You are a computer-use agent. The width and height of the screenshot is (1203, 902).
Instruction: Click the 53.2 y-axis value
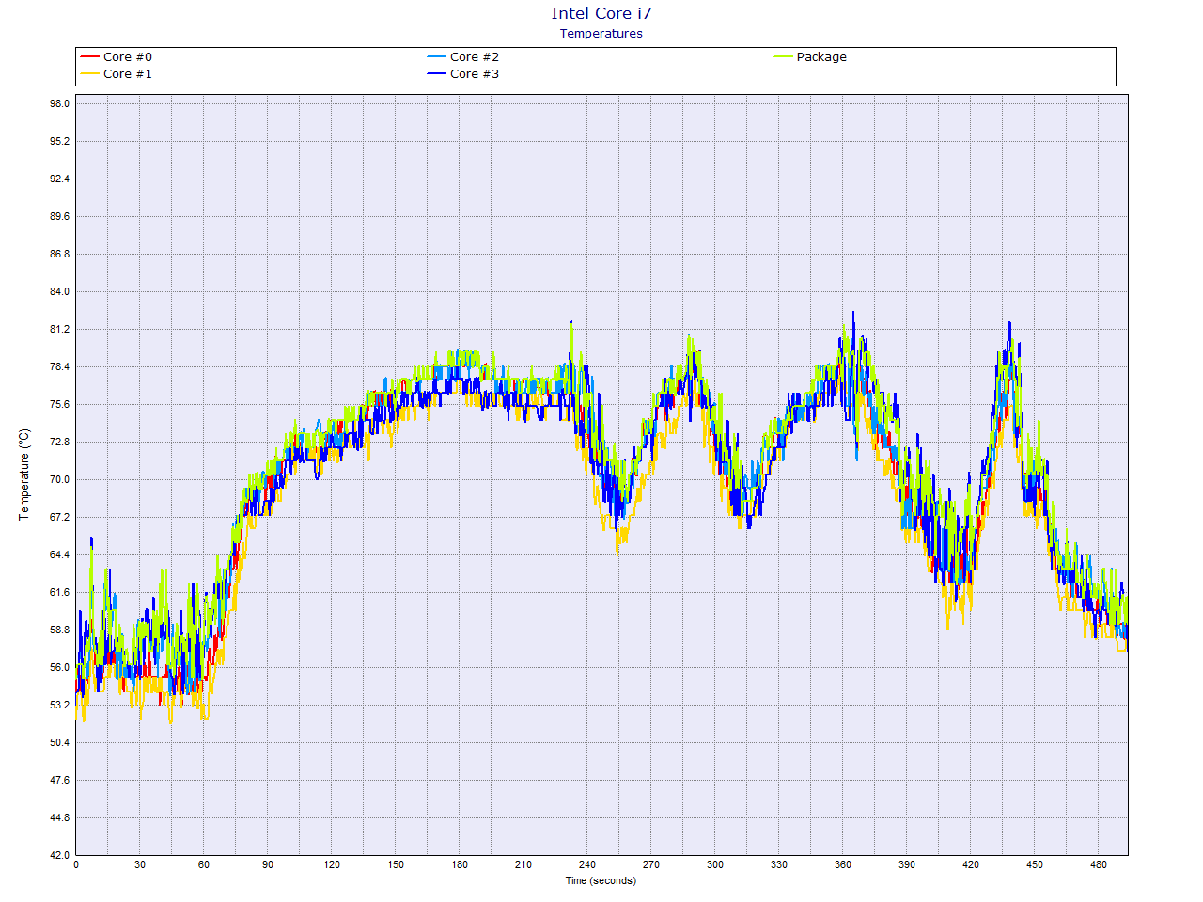point(60,705)
